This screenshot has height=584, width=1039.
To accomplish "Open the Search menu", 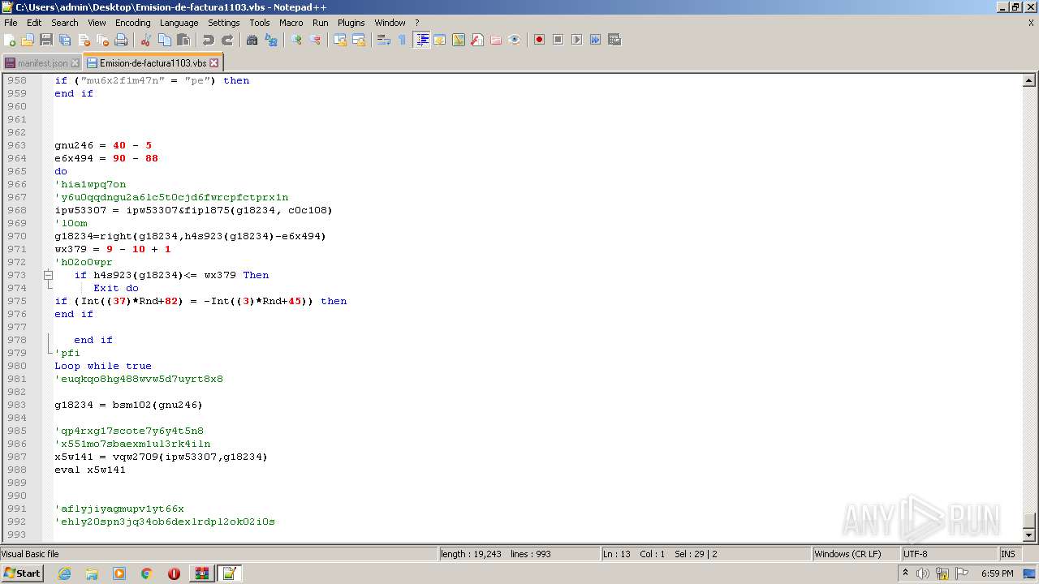I will click(x=65, y=23).
